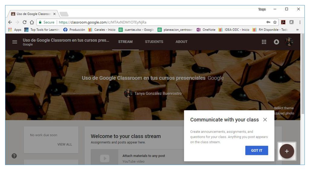The image size is (310, 174).
Task: Open the notifications bell icon
Action: coord(276,42)
